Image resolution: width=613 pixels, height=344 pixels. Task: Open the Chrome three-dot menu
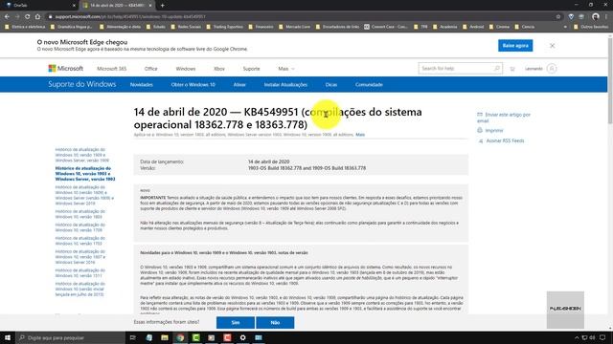point(606,17)
